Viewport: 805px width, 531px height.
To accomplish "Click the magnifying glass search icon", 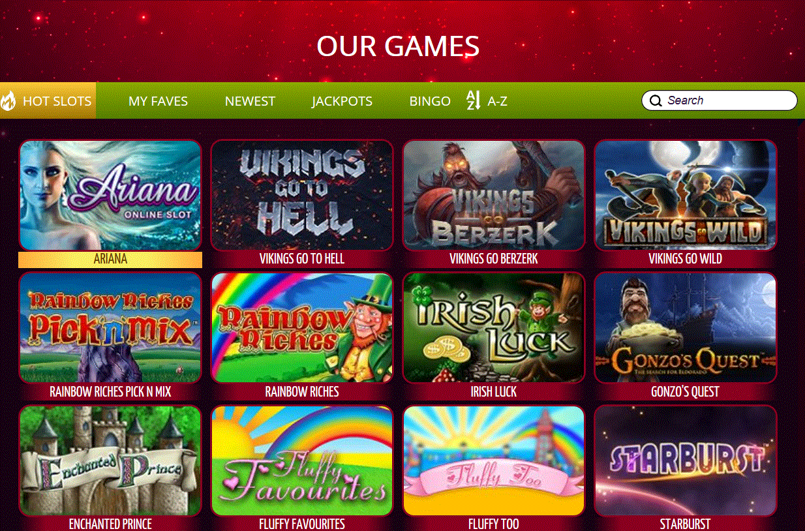I will [x=656, y=101].
